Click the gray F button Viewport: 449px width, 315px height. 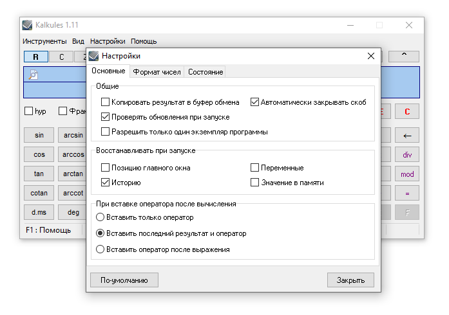point(407,212)
